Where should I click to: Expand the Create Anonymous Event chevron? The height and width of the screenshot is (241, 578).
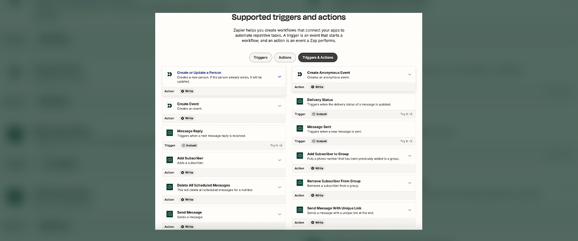click(x=409, y=74)
